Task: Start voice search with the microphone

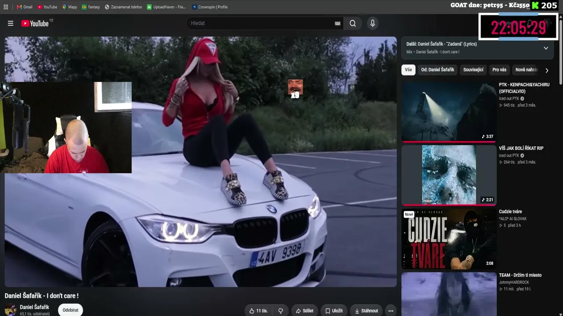Action: click(373, 23)
